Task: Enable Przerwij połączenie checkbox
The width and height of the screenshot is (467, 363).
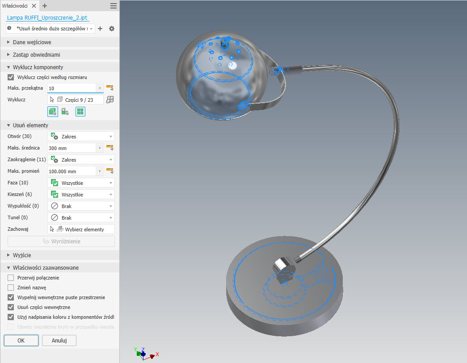Action: 11,278
